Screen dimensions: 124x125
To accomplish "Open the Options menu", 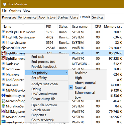I will (15, 11).
